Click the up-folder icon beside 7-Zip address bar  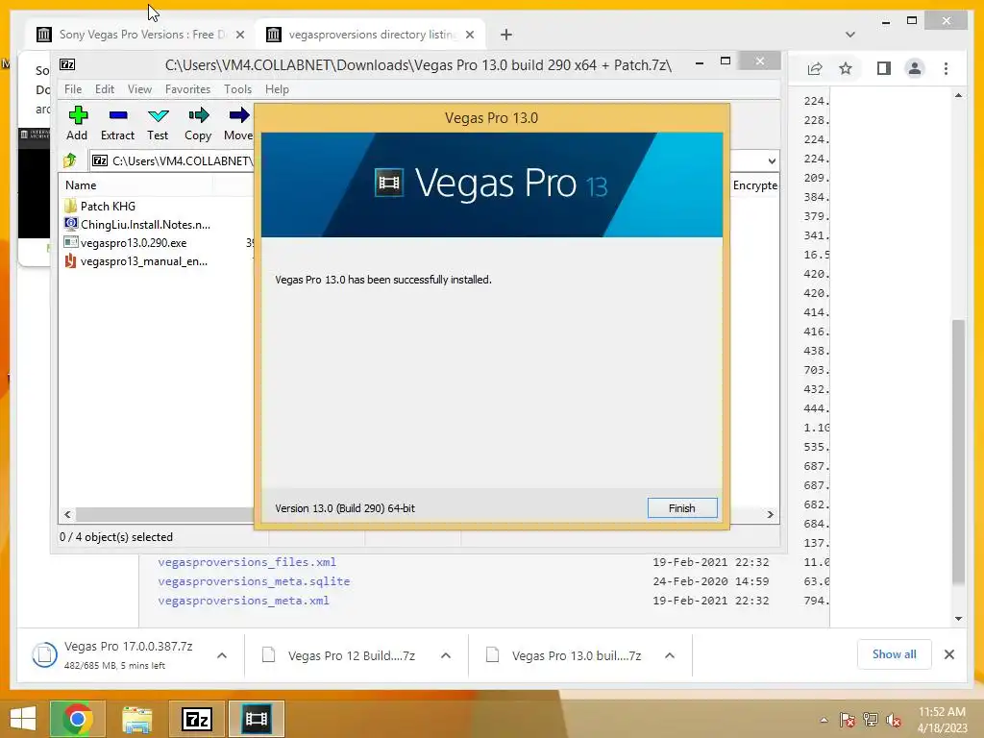point(69,160)
